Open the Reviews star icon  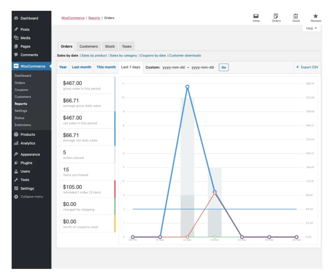click(x=315, y=16)
